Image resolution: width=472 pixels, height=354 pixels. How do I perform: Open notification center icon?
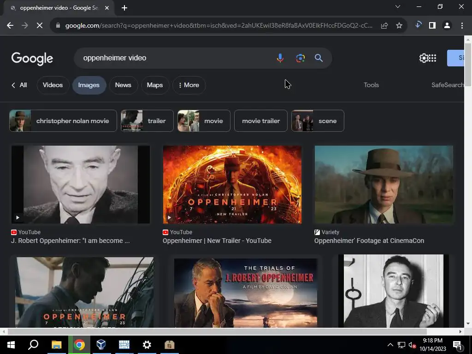click(457, 345)
